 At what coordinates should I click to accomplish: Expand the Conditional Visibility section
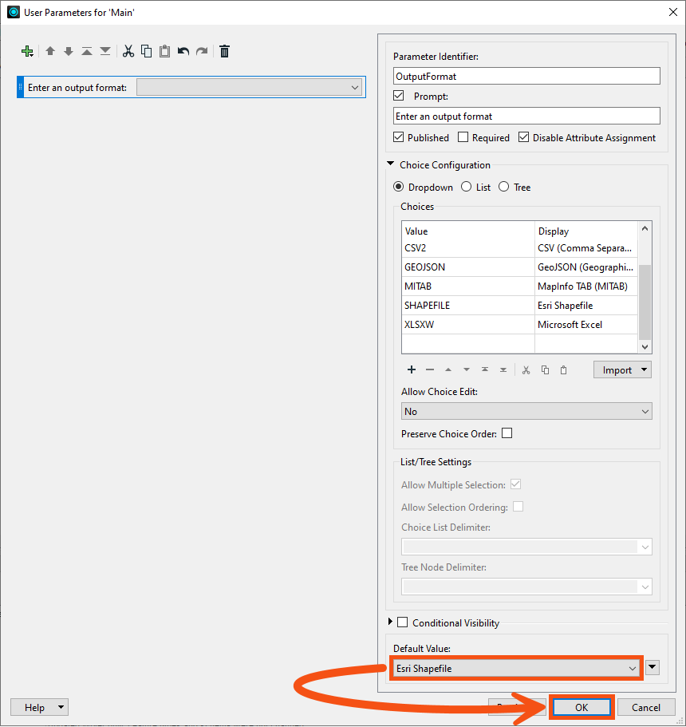tap(390, 622)
